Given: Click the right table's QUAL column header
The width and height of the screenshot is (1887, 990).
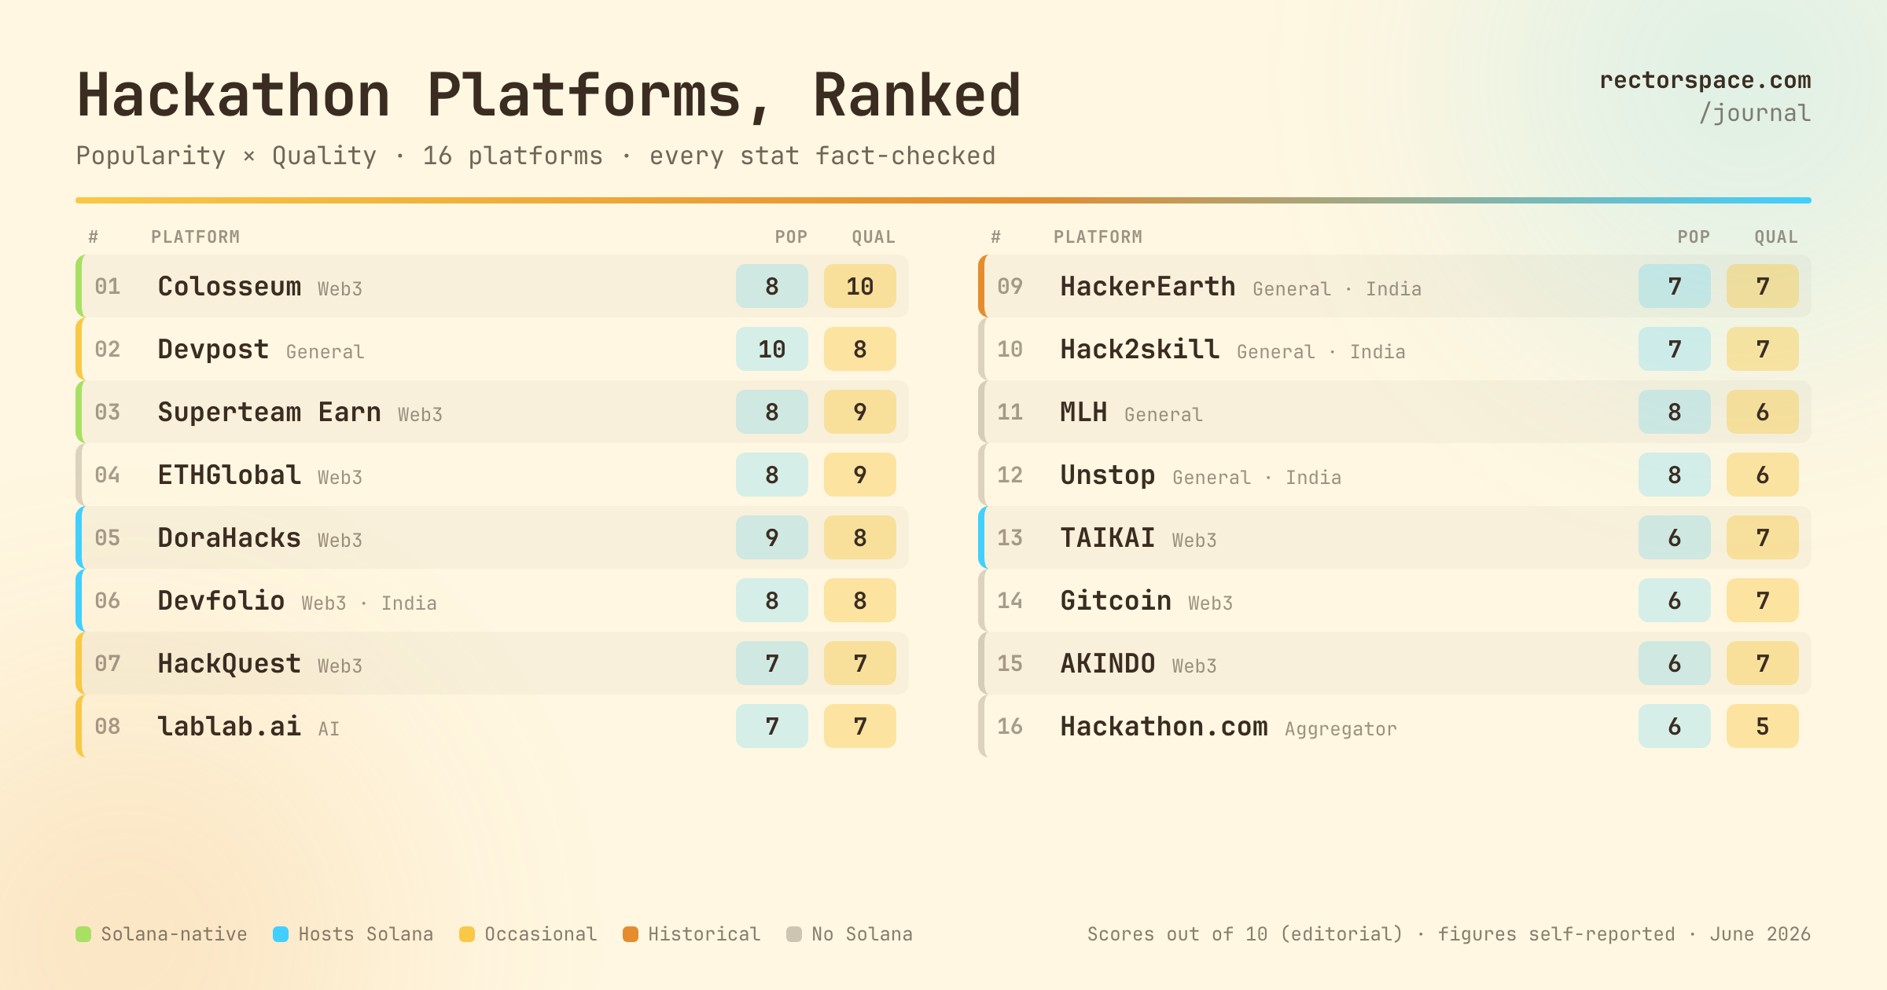Looking at the screenshot, I should pos(1776,237).
